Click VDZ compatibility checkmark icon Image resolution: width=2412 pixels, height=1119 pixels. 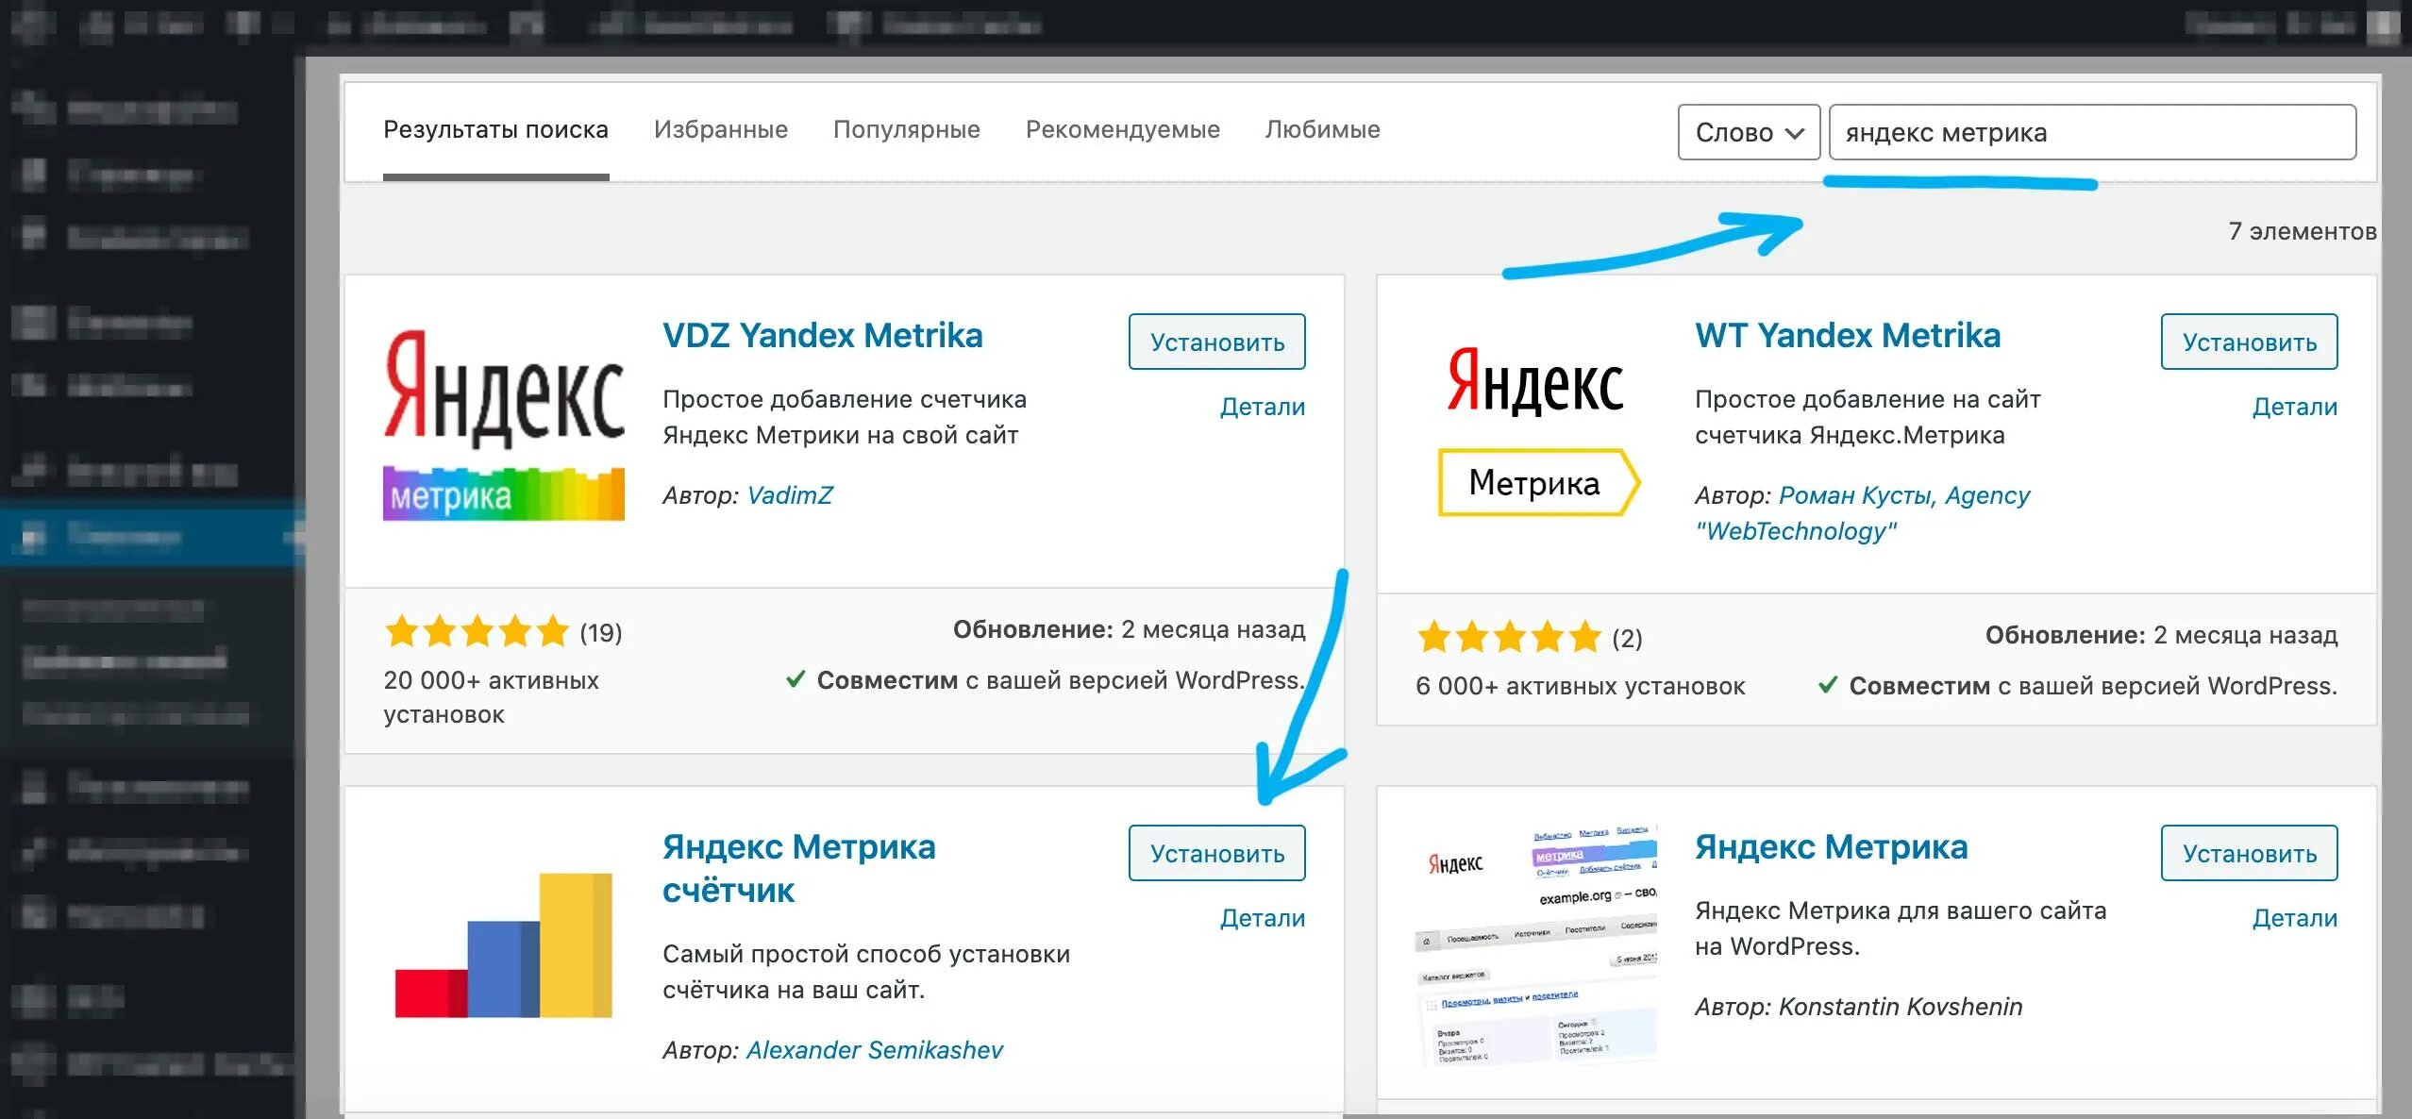[796, 679]
